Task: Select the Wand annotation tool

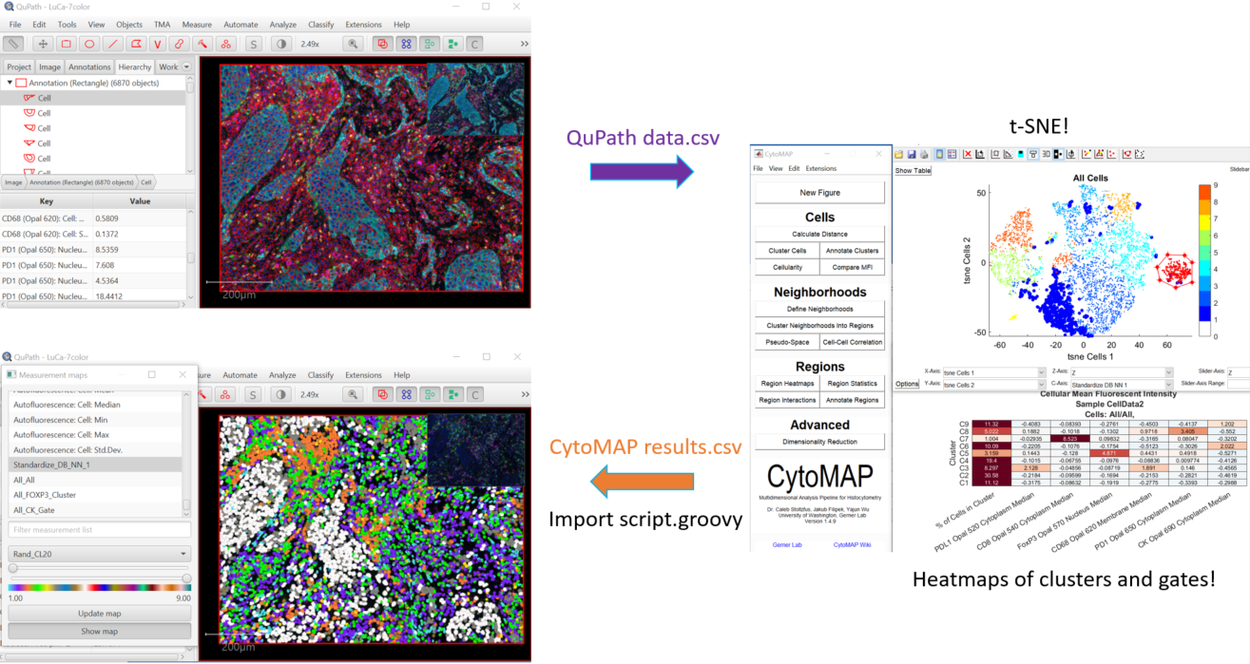Action: click(203, 43)
